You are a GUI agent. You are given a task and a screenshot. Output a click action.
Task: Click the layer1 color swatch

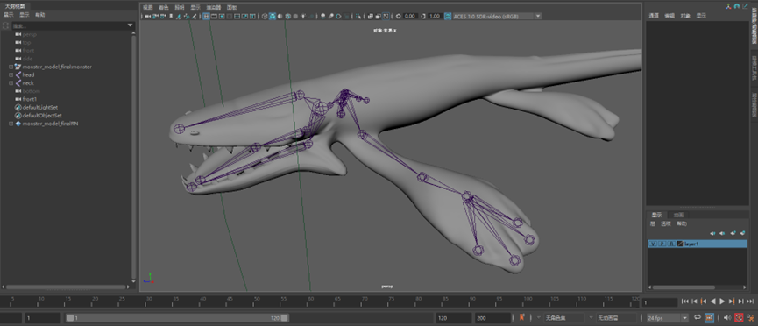pos(680,244)
